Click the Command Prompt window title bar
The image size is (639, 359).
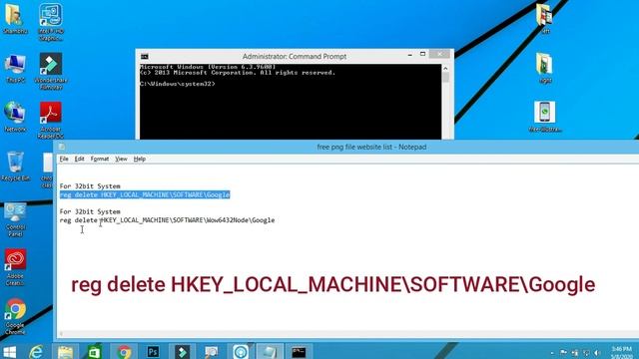(295, 56)
